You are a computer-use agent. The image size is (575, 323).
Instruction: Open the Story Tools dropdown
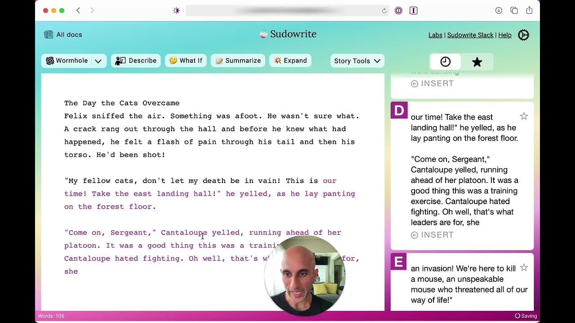[357, 61]
